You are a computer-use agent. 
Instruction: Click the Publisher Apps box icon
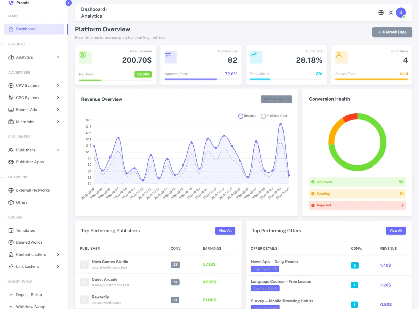click(11, 162)
